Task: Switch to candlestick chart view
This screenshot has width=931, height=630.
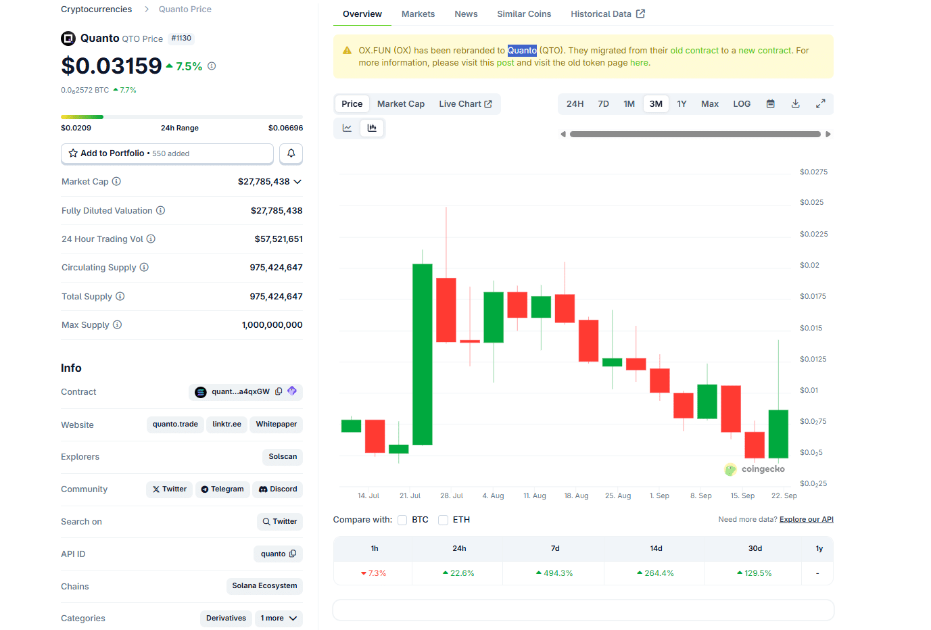Action: tap(372, 128)
